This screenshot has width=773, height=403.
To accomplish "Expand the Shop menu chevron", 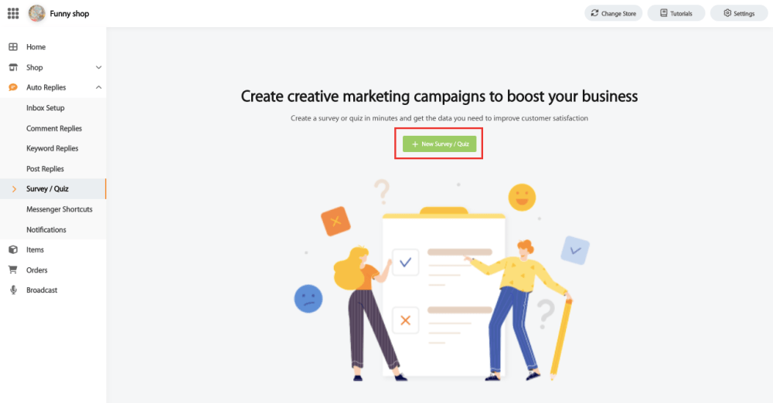I will click(x=99, y=67).
